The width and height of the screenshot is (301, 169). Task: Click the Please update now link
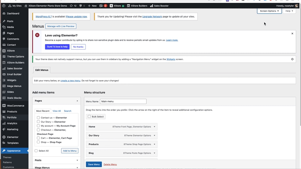pyautogui.click(x=77, y=17)
